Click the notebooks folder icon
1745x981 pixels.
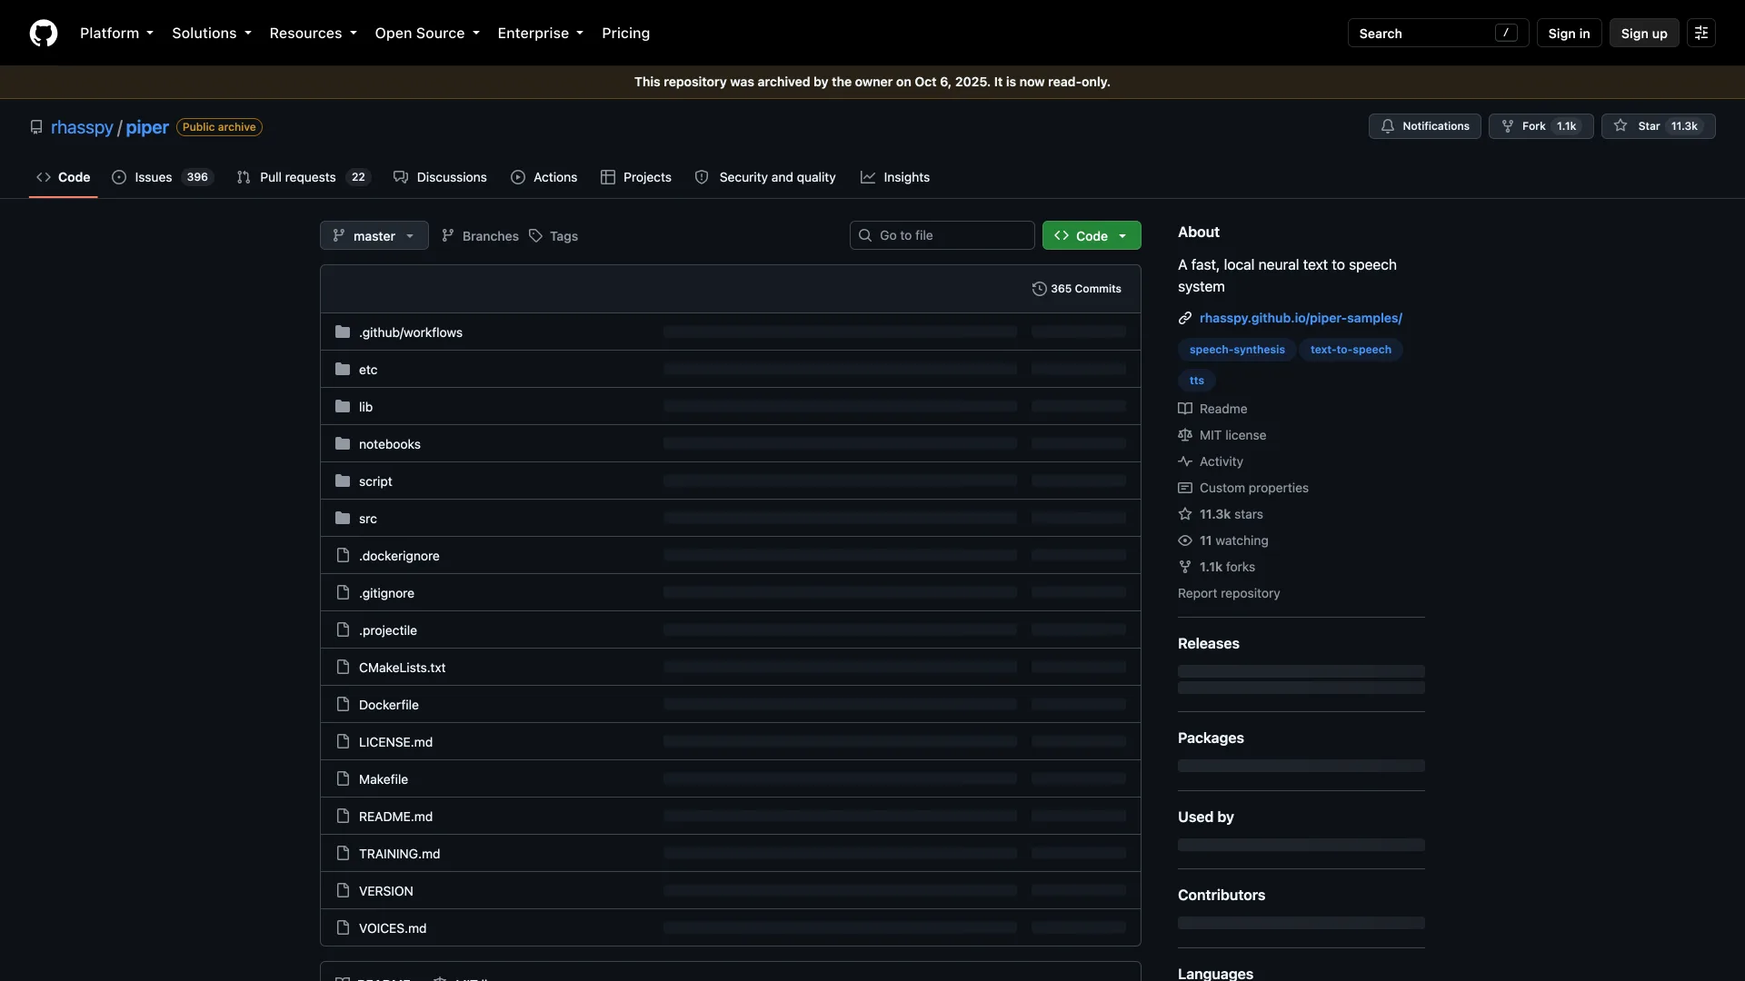coord(343,444)
